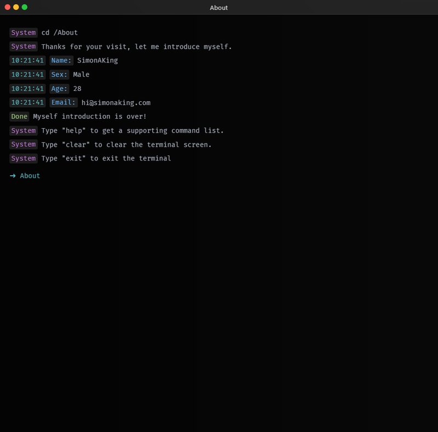
Task: Select the "Male" value
Action: click(81, 74)
